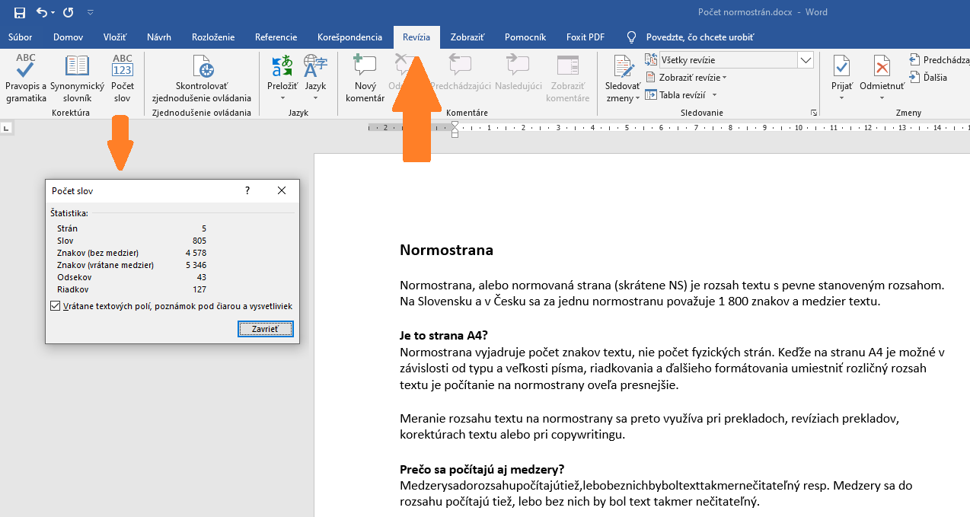Click the Odsekov statistic row

[132, 277]
